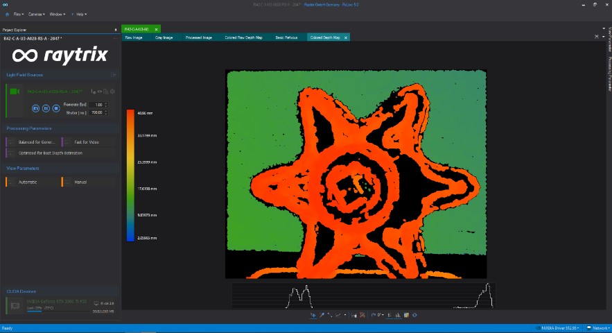The width and height of the screenshot is (612, 333).
Task: Switch to the Colored Raw Depth Map tab
Action: coord(243,37)
